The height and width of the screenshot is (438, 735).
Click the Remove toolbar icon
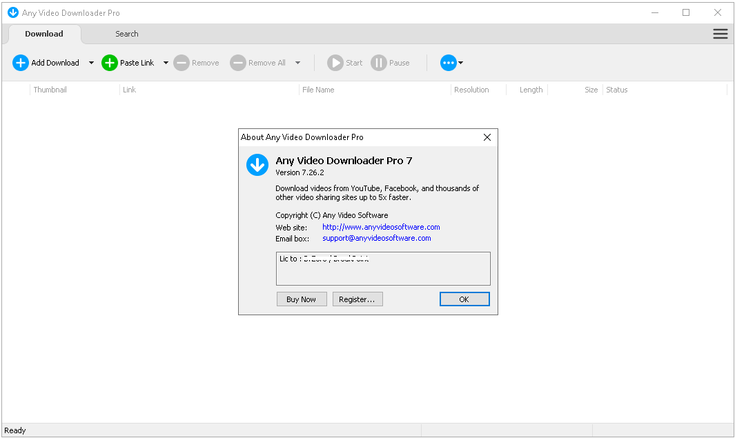tap(182, 63)
